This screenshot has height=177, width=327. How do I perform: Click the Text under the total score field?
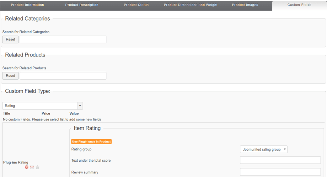click(280, 160)
